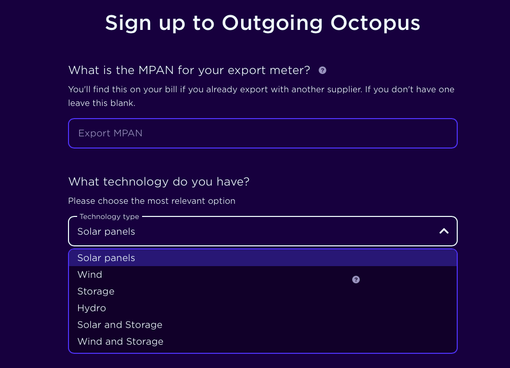This screenshot has height=368, width=510.
Task: Click the Technology type combo box showing Solar panels
Action: click(x=263, y=231)
